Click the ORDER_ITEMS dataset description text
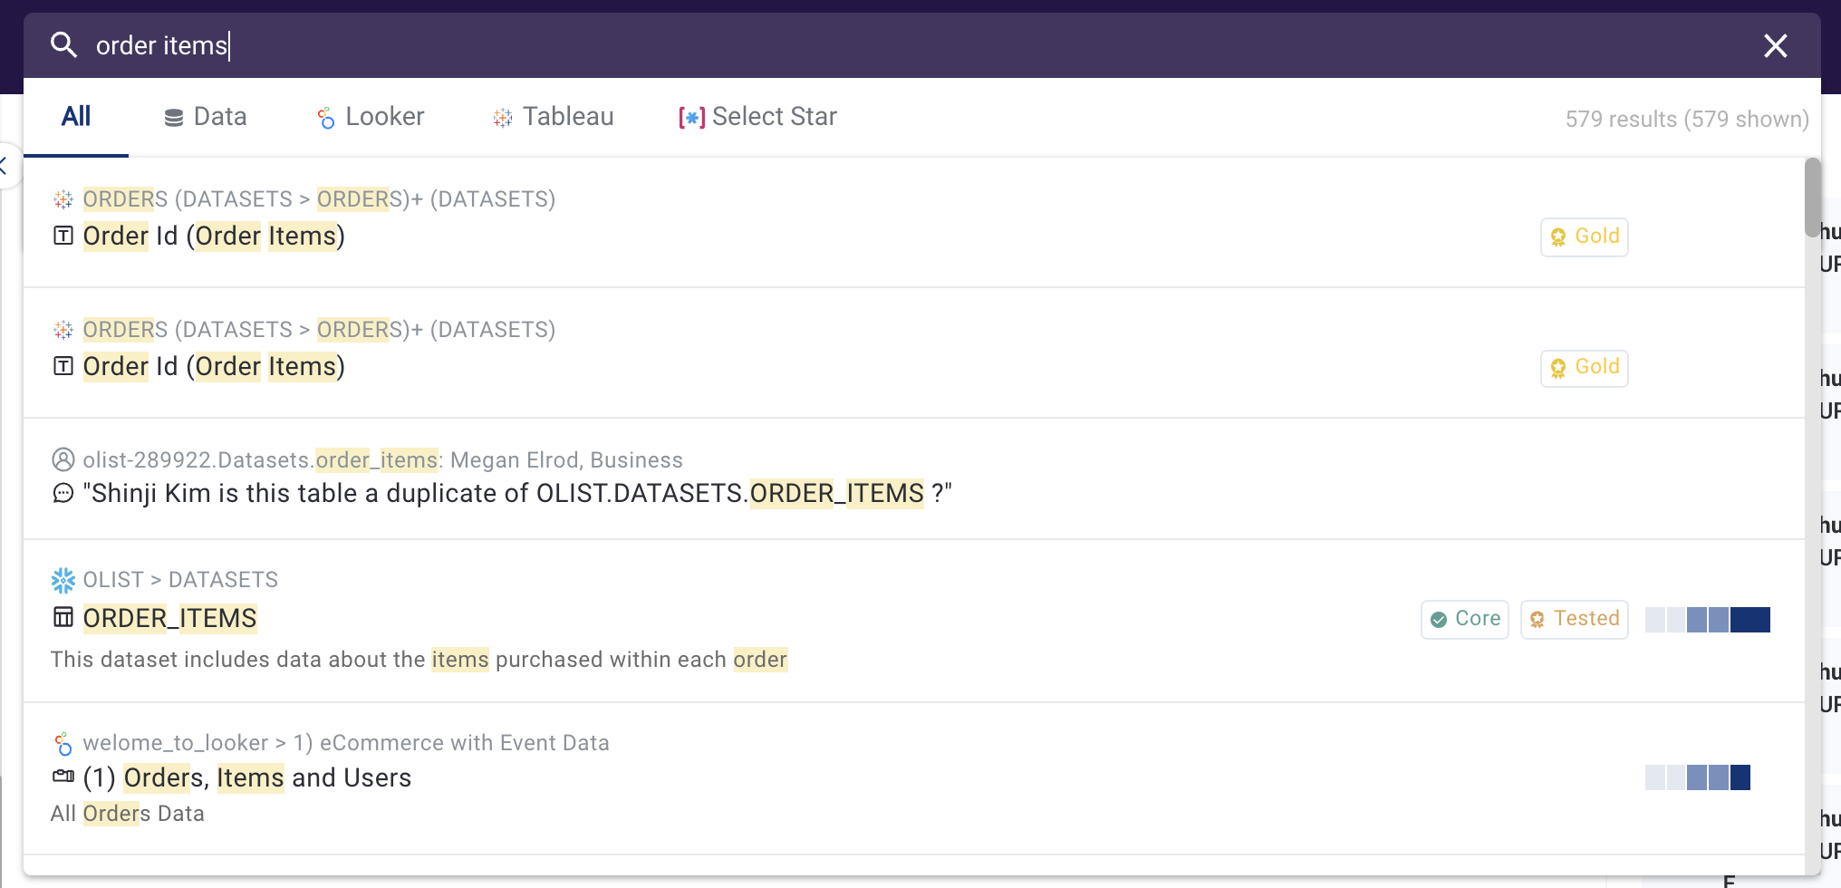This screenshot has width=1841, height=888. (x=419, y=660)
